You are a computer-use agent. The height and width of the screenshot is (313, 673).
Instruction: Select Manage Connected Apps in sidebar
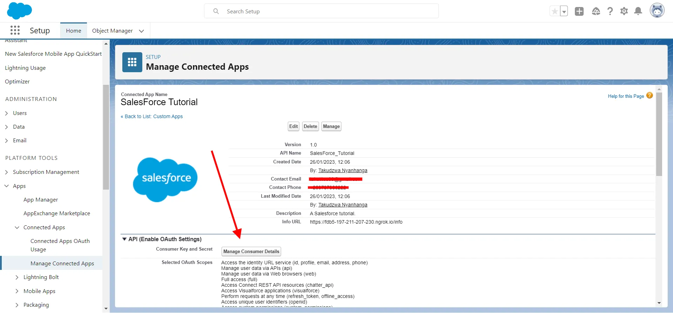point(62,264)
